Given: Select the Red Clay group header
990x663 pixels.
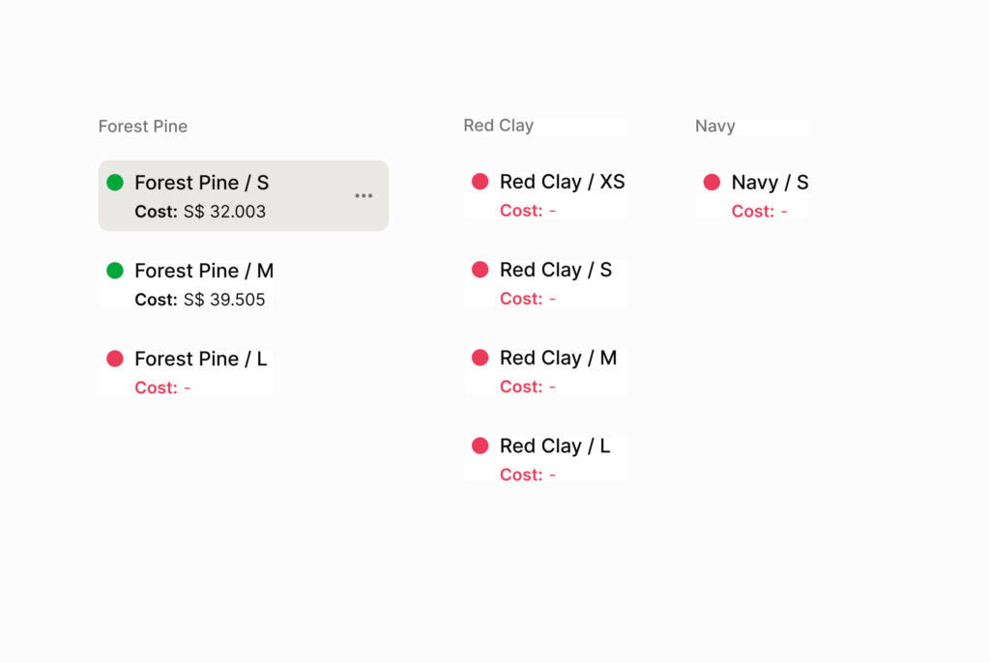Looking at the screenshot, I should tap(498, 126).
